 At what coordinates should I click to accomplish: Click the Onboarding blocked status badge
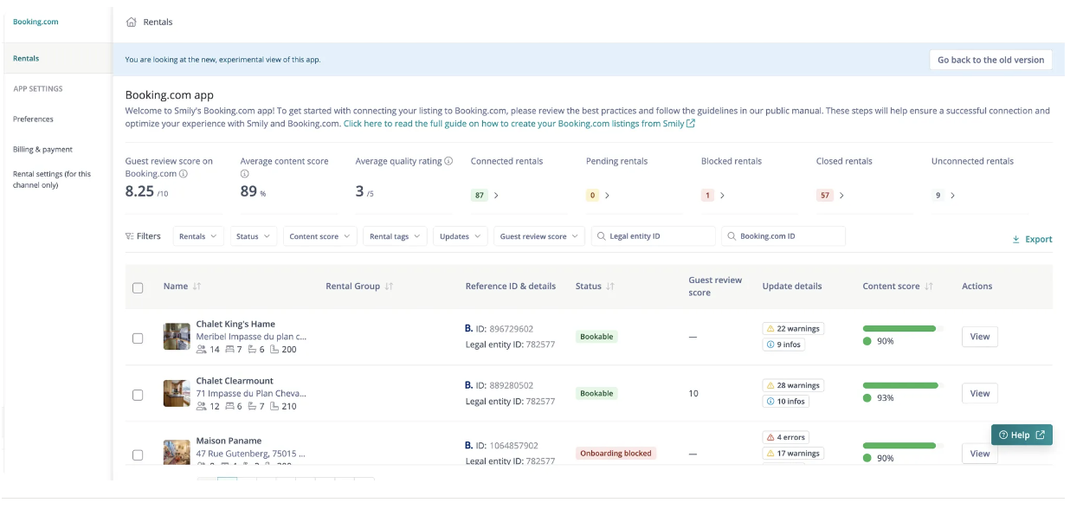pyautogui.click(x=616, y=454)
